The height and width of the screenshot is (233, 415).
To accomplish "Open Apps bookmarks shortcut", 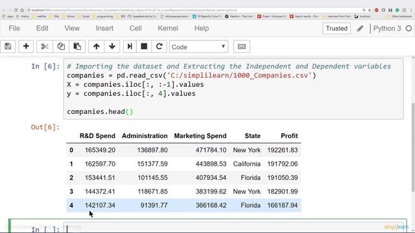I will [8, 16].
